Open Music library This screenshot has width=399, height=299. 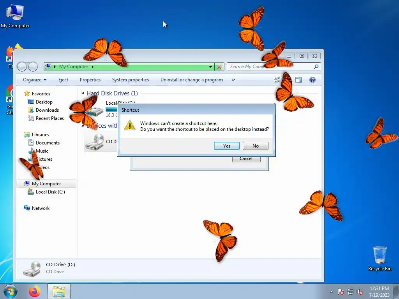click(42, 151)
